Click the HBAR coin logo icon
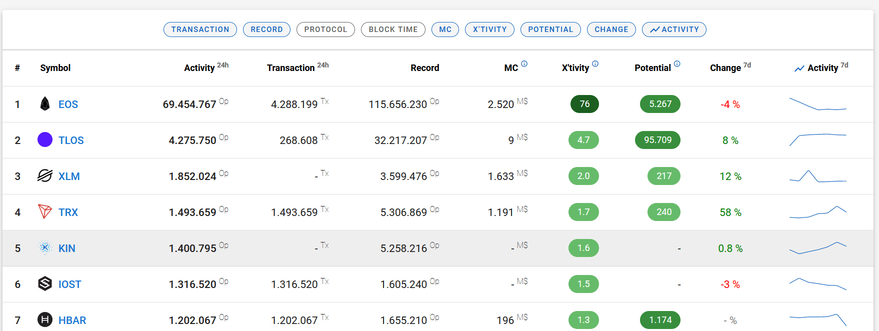This screenshot has height=331, width=879. pos(45,319)
